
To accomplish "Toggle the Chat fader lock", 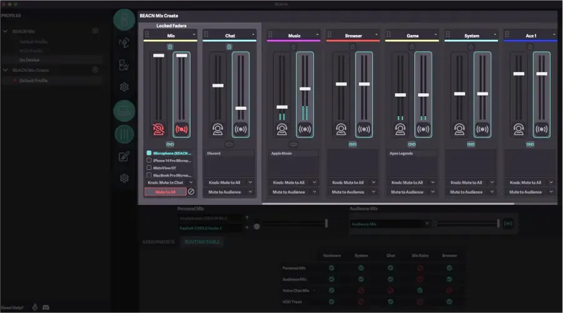I will pos(229,47).
